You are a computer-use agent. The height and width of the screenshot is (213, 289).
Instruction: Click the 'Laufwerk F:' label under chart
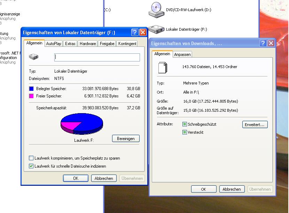pos(84,140)
